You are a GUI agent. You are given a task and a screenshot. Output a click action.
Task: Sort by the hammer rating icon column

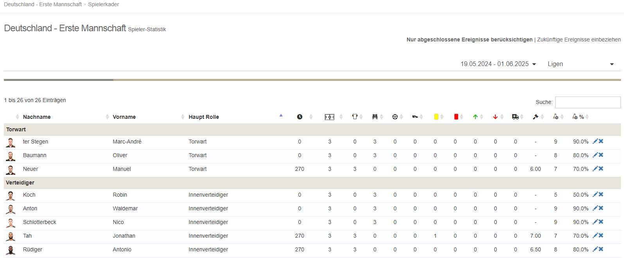(x=535, y=117)
